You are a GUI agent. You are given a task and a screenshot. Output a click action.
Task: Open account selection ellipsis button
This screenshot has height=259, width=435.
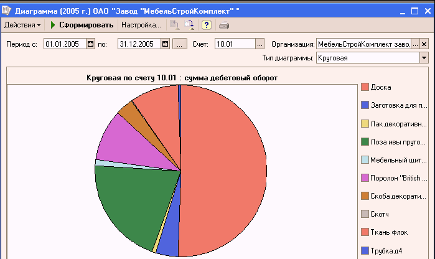(x=260, y=44)
